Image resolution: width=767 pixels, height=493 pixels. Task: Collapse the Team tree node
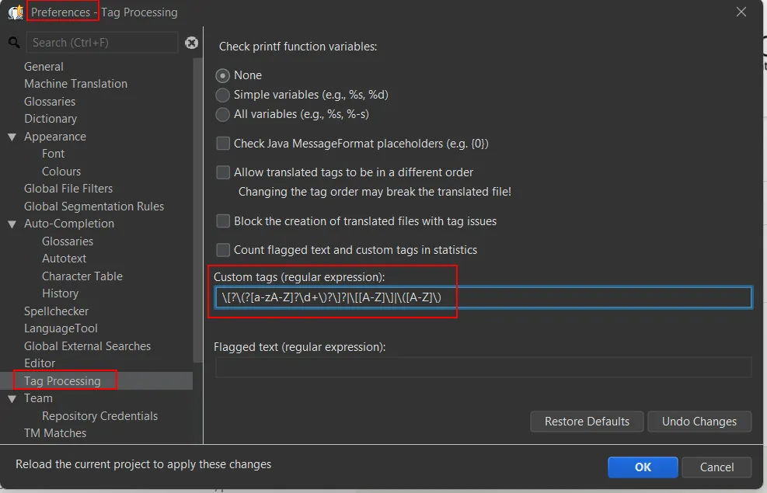[x=12, y=398]
